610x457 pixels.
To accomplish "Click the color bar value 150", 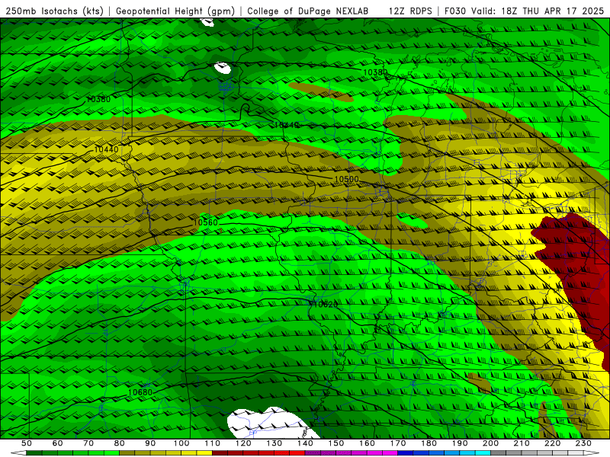I will (x=336, y=443).
